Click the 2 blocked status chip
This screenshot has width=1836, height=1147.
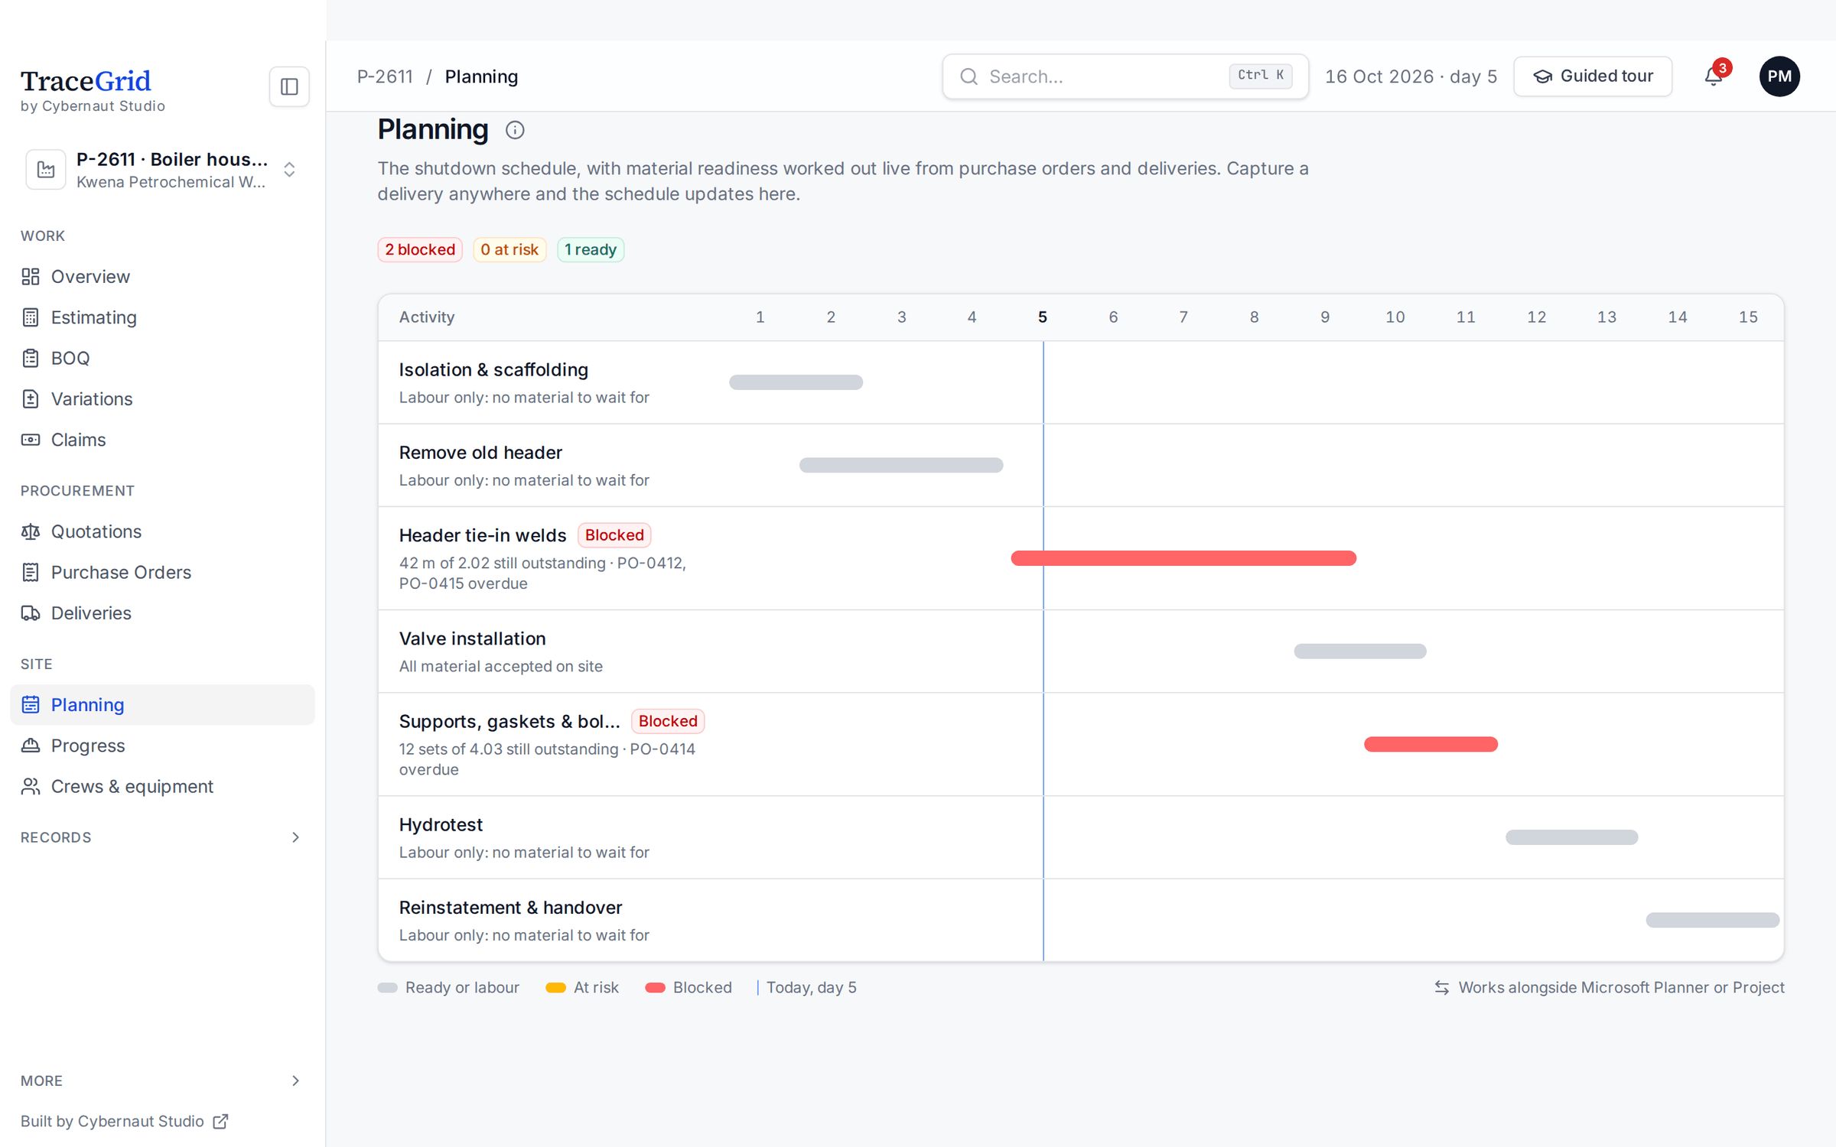point(420,250)
